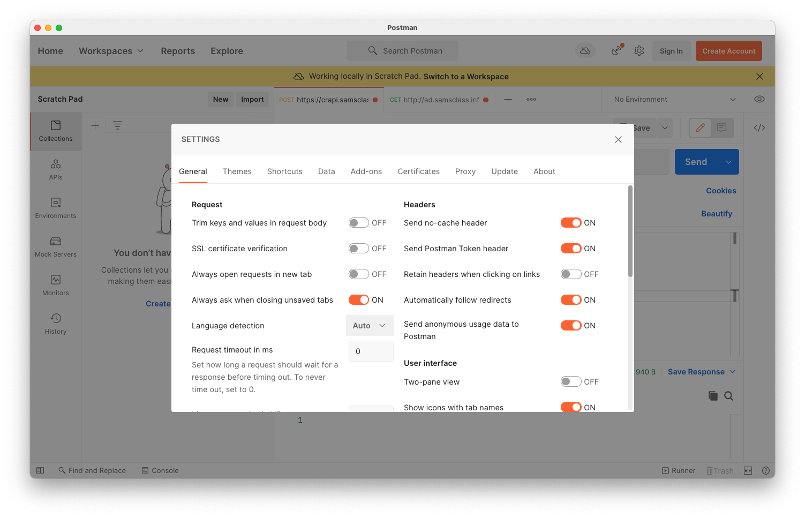The height and width of the screenshot is (518, 805).
Task: Enable SSL certificate verification
Action: (359, 249)
